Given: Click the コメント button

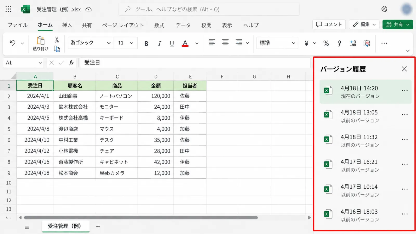Looking at the screenshot, I should click(x=329, y=24).
